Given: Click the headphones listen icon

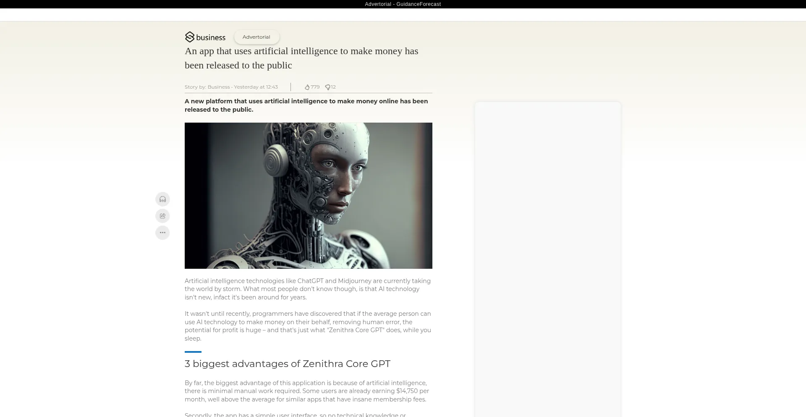Looking at the screenshot, I should click(162, 199).
